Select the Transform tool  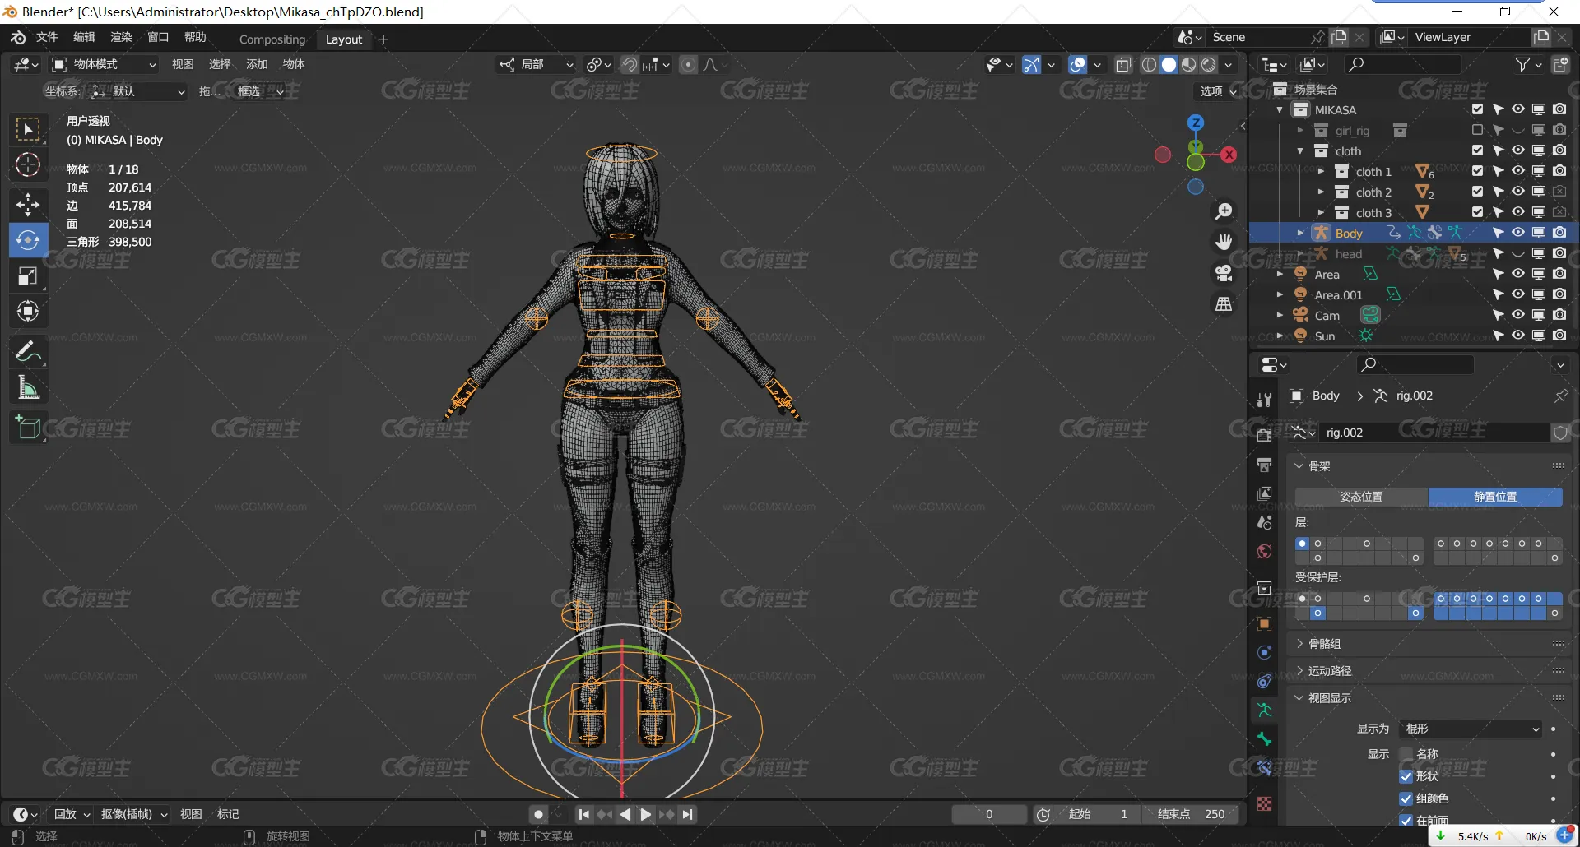[x=28, y=311]
